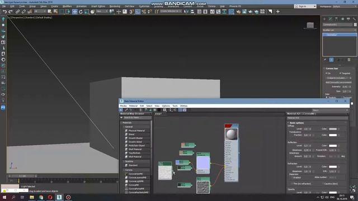This screenshot has height=201, width=358.
Task: Toggle the Corona Sun On checkbox
Action: click(x=327, y=73)
